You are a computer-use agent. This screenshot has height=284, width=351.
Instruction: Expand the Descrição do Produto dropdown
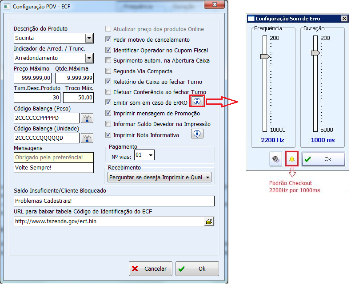tap(89, 38)
